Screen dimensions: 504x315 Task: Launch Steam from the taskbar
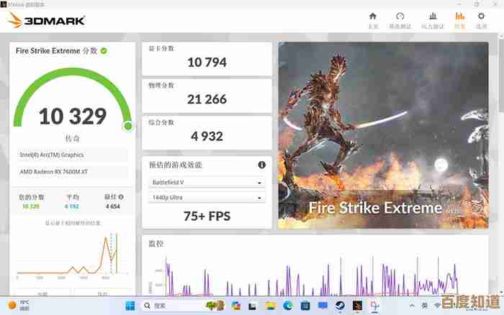click(x=340, y=306)
